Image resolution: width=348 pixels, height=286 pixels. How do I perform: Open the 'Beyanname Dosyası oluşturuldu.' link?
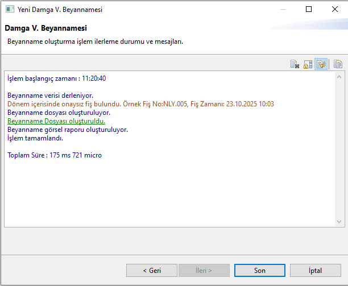point(56,121)
